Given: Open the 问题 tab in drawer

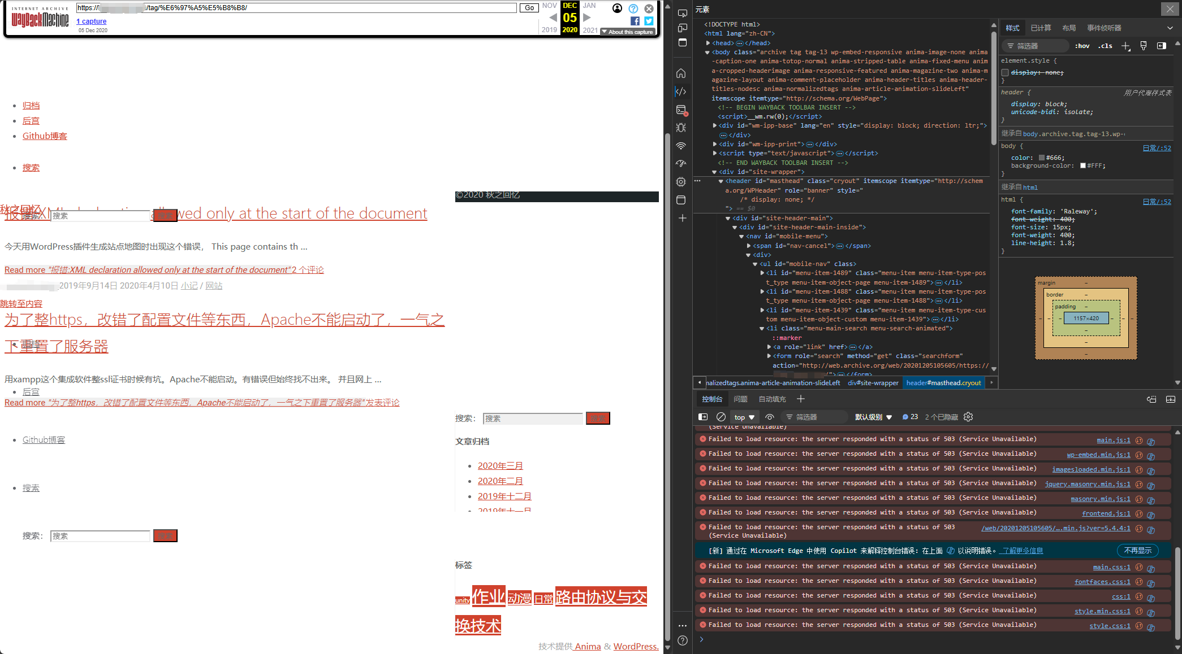Looking at the screenshot, I should pyautogui.click(x=740, y=399).
